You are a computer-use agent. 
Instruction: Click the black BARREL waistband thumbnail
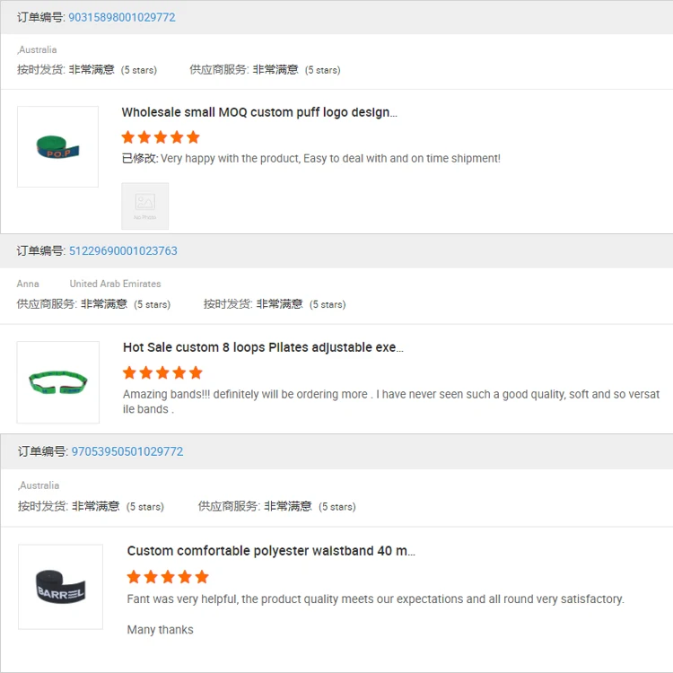tap(60, 587)
